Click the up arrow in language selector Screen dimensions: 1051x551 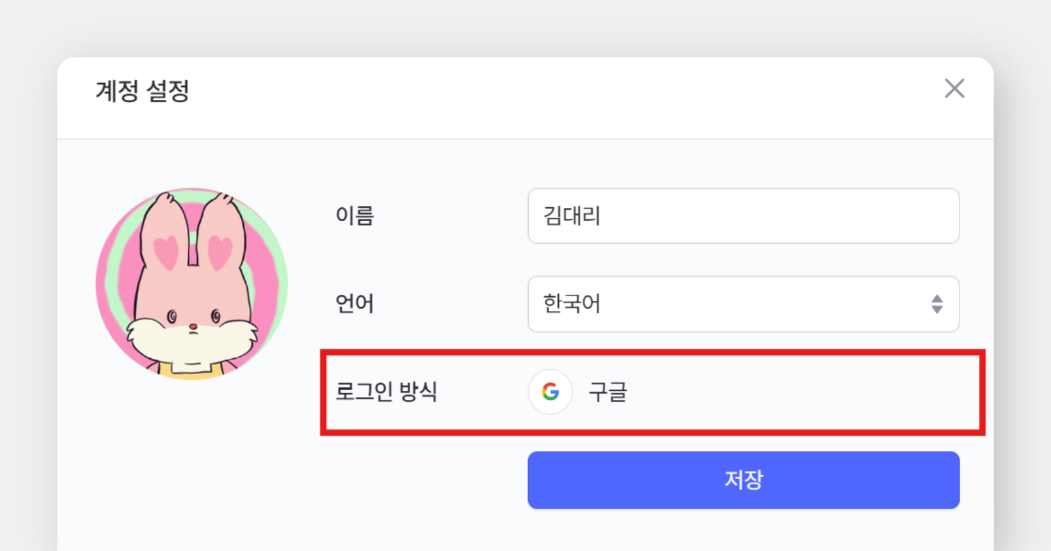coord(937,298)
